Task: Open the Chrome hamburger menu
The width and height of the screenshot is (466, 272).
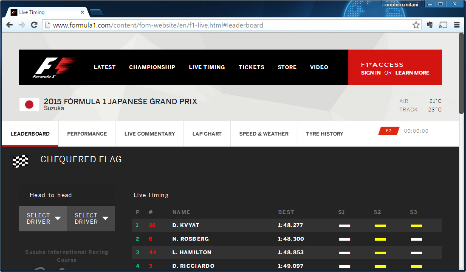Action: point(457,25)
